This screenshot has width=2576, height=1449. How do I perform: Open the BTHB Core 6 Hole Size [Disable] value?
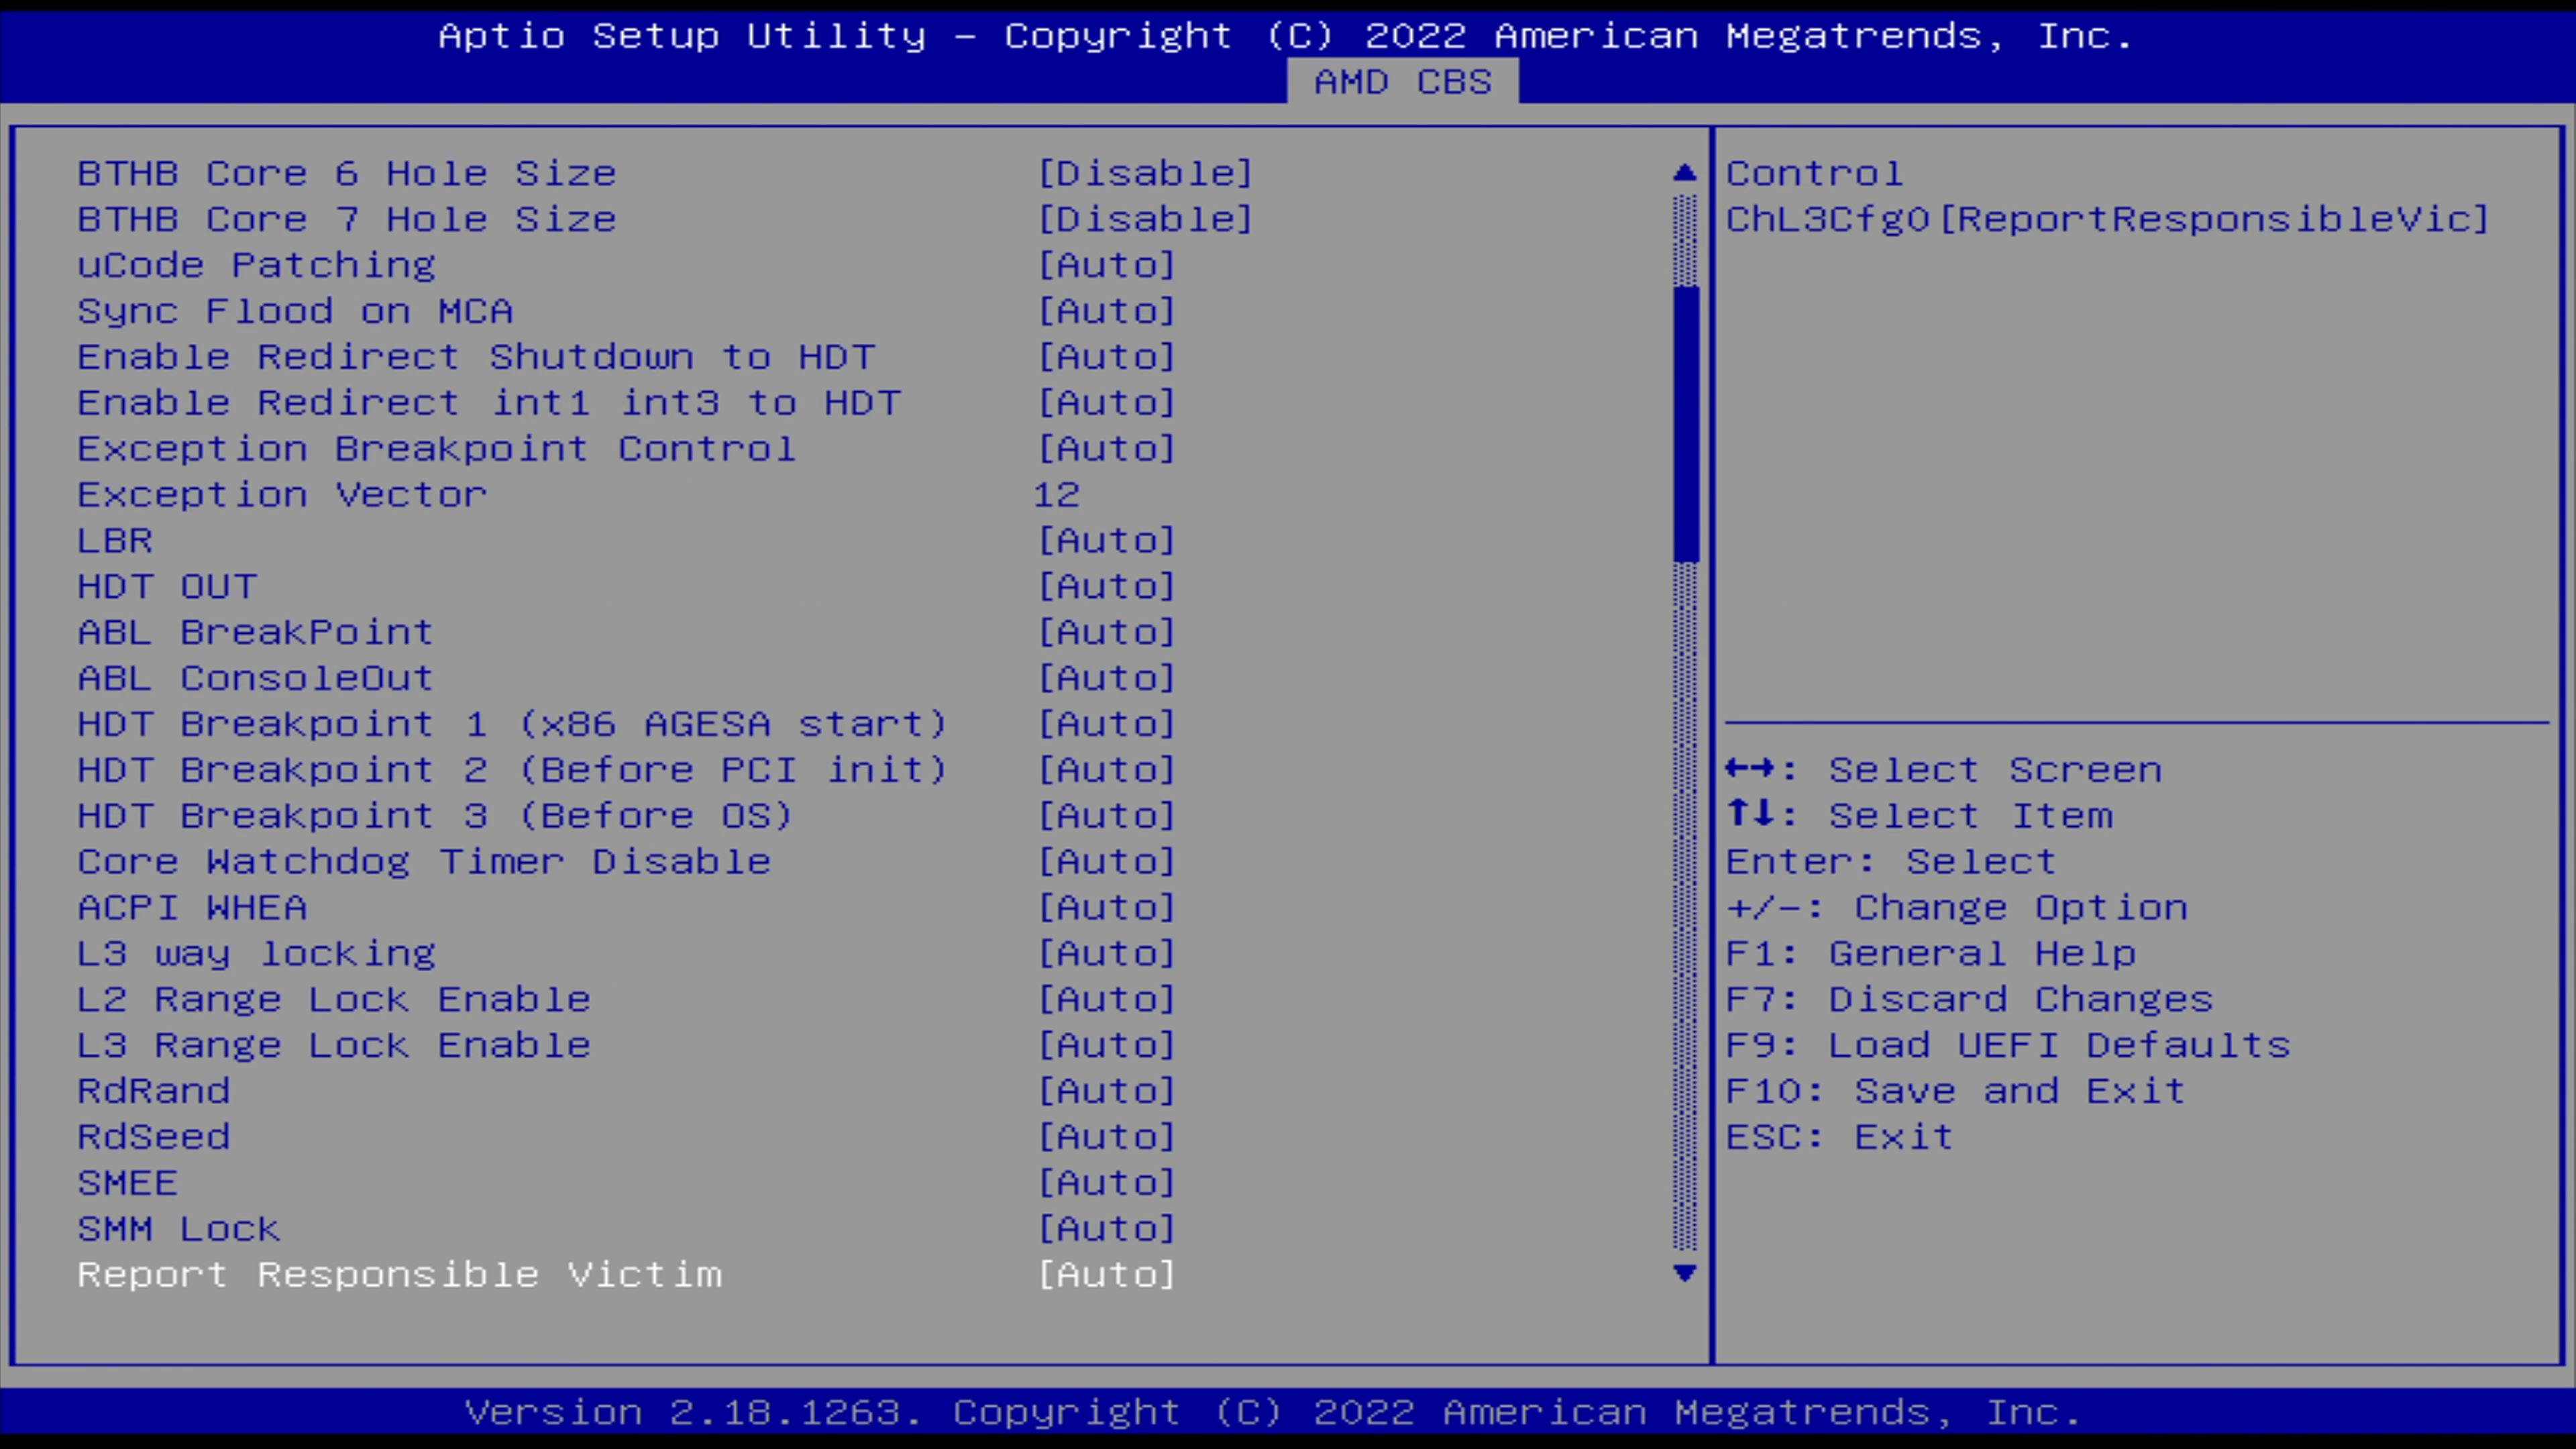click(x=1145, y=173)
